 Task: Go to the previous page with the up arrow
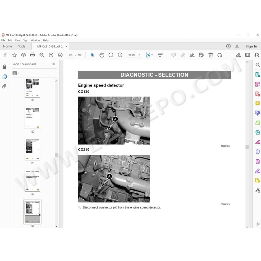pos(51,55)
